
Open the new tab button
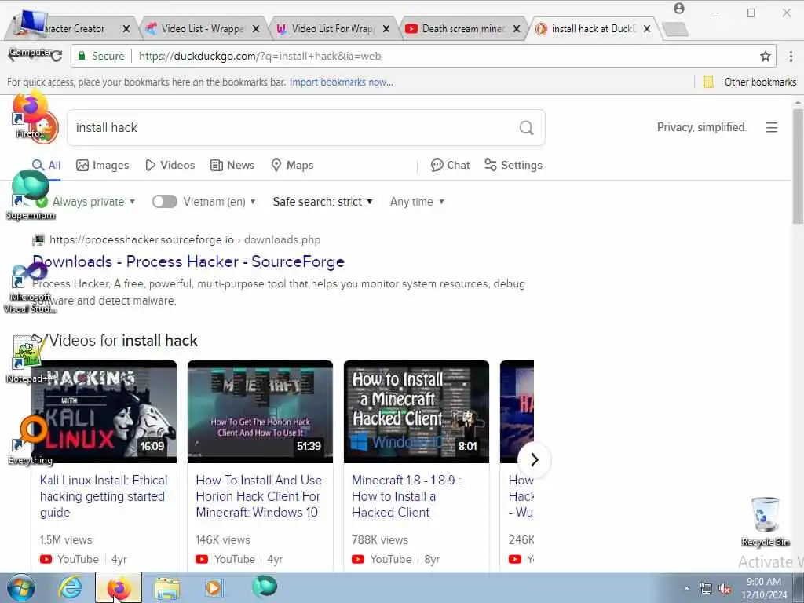[x=674, y=29]
